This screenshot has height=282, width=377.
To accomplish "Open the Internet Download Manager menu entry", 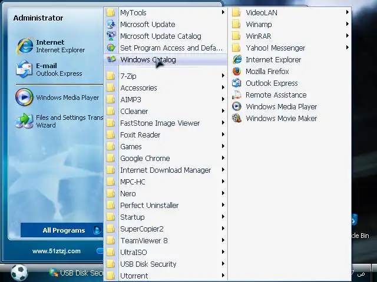I will [x=166, y=170].
